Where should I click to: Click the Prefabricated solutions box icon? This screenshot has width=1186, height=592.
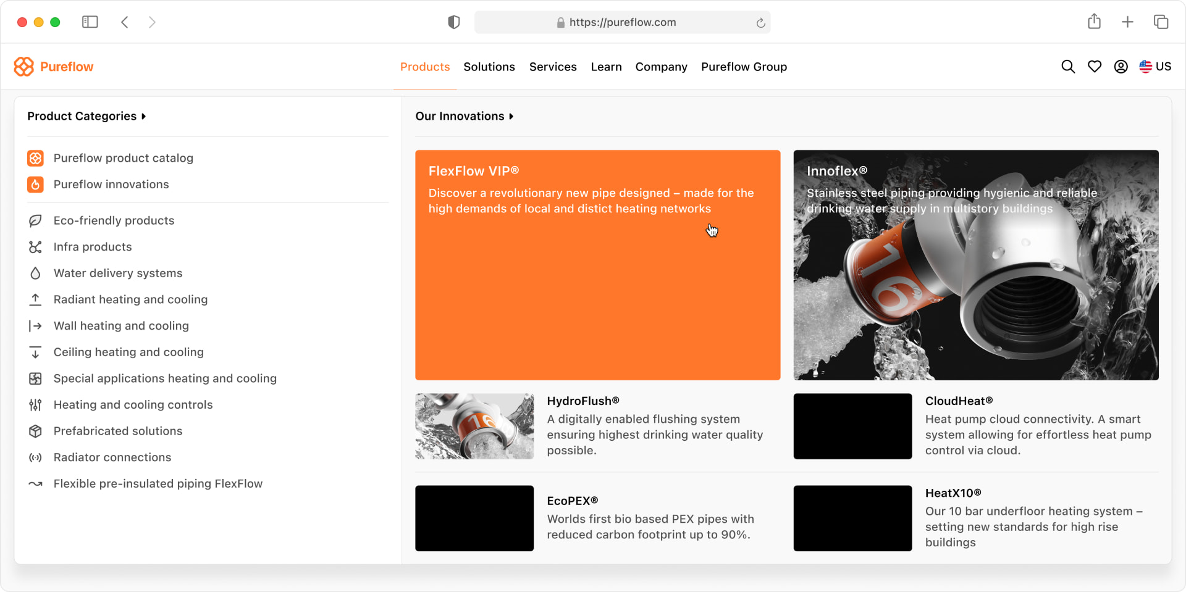coord(35,431)
